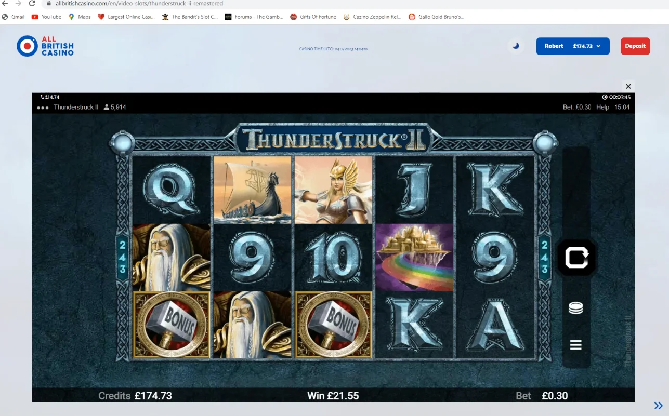Image resolution: width=669 pixels, height=416 pixels.
Task: Expand the side panel double-chevron arrow
Action: coord(658,406)
